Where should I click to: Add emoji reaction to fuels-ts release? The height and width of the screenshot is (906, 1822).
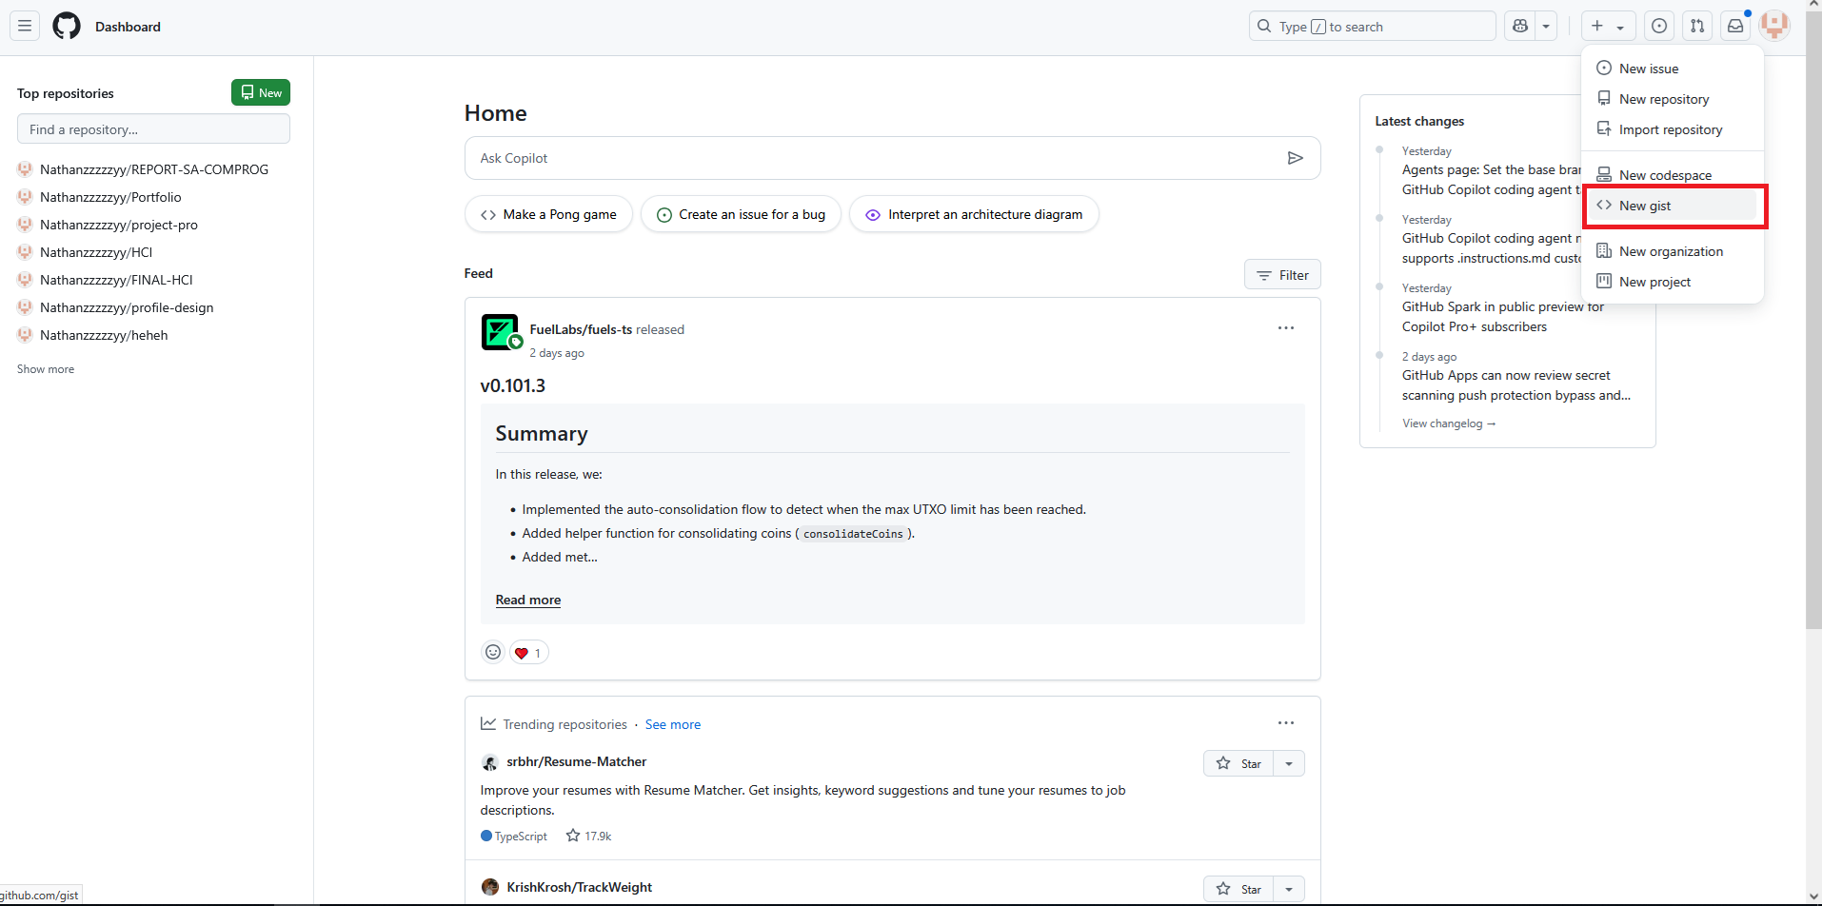pyautogui.click(x=493, y=652)
